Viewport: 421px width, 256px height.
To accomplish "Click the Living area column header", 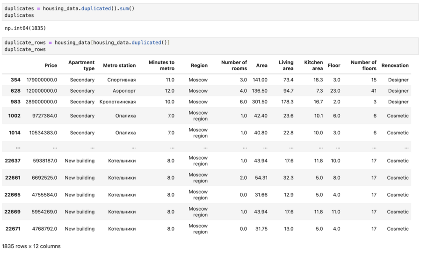I will tap(286, 66).
